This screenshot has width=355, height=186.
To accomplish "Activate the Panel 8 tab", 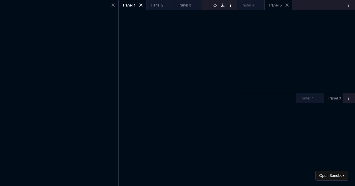I will [335, 98].
